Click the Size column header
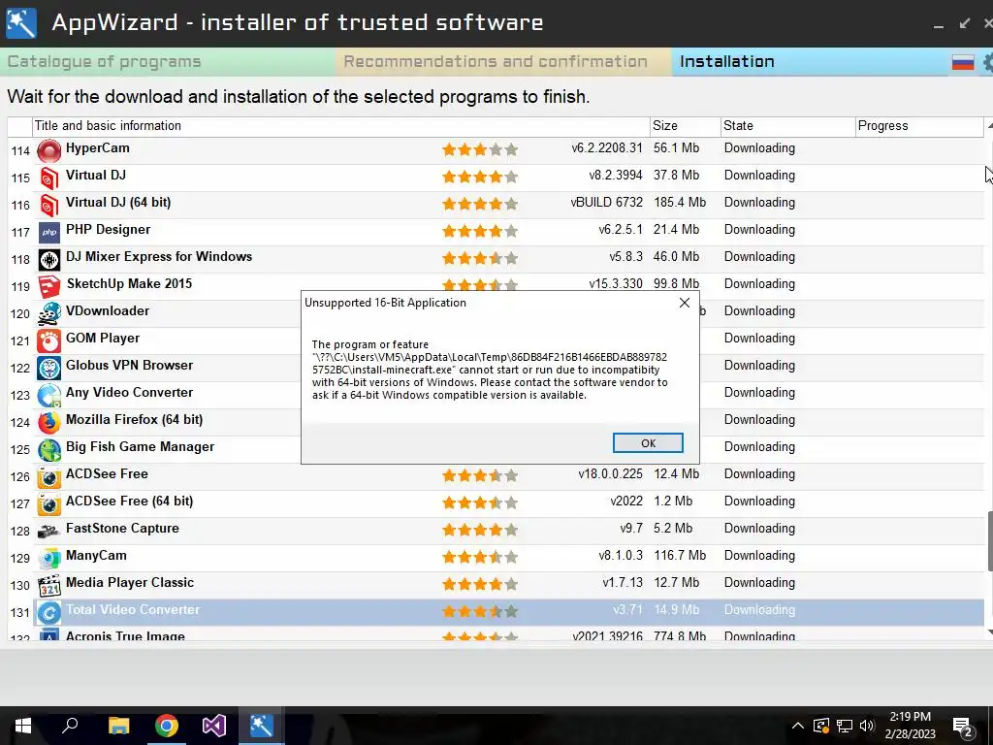The width and height of the screenshot is (993, 745). click(x=686, y=126)
